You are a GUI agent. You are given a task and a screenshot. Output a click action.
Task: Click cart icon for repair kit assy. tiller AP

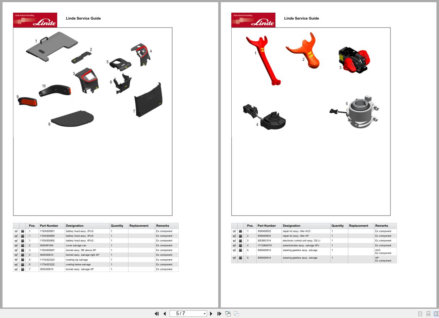pos(235,236)
